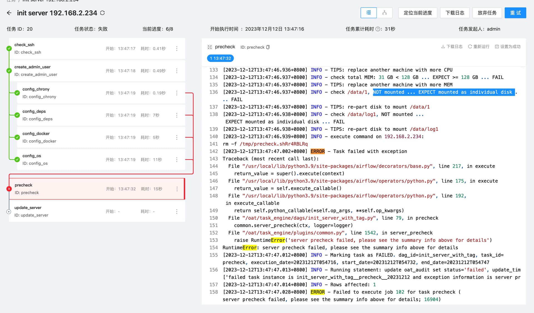Viewport: 534px width, 313px height.
Task: Click the 放弃任务 button
Action: (487, 13)
